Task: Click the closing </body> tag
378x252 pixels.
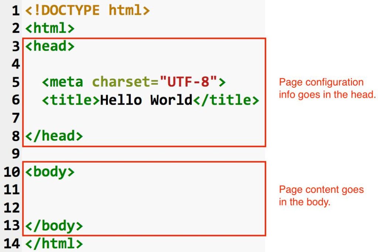Action: click(54, 226)
